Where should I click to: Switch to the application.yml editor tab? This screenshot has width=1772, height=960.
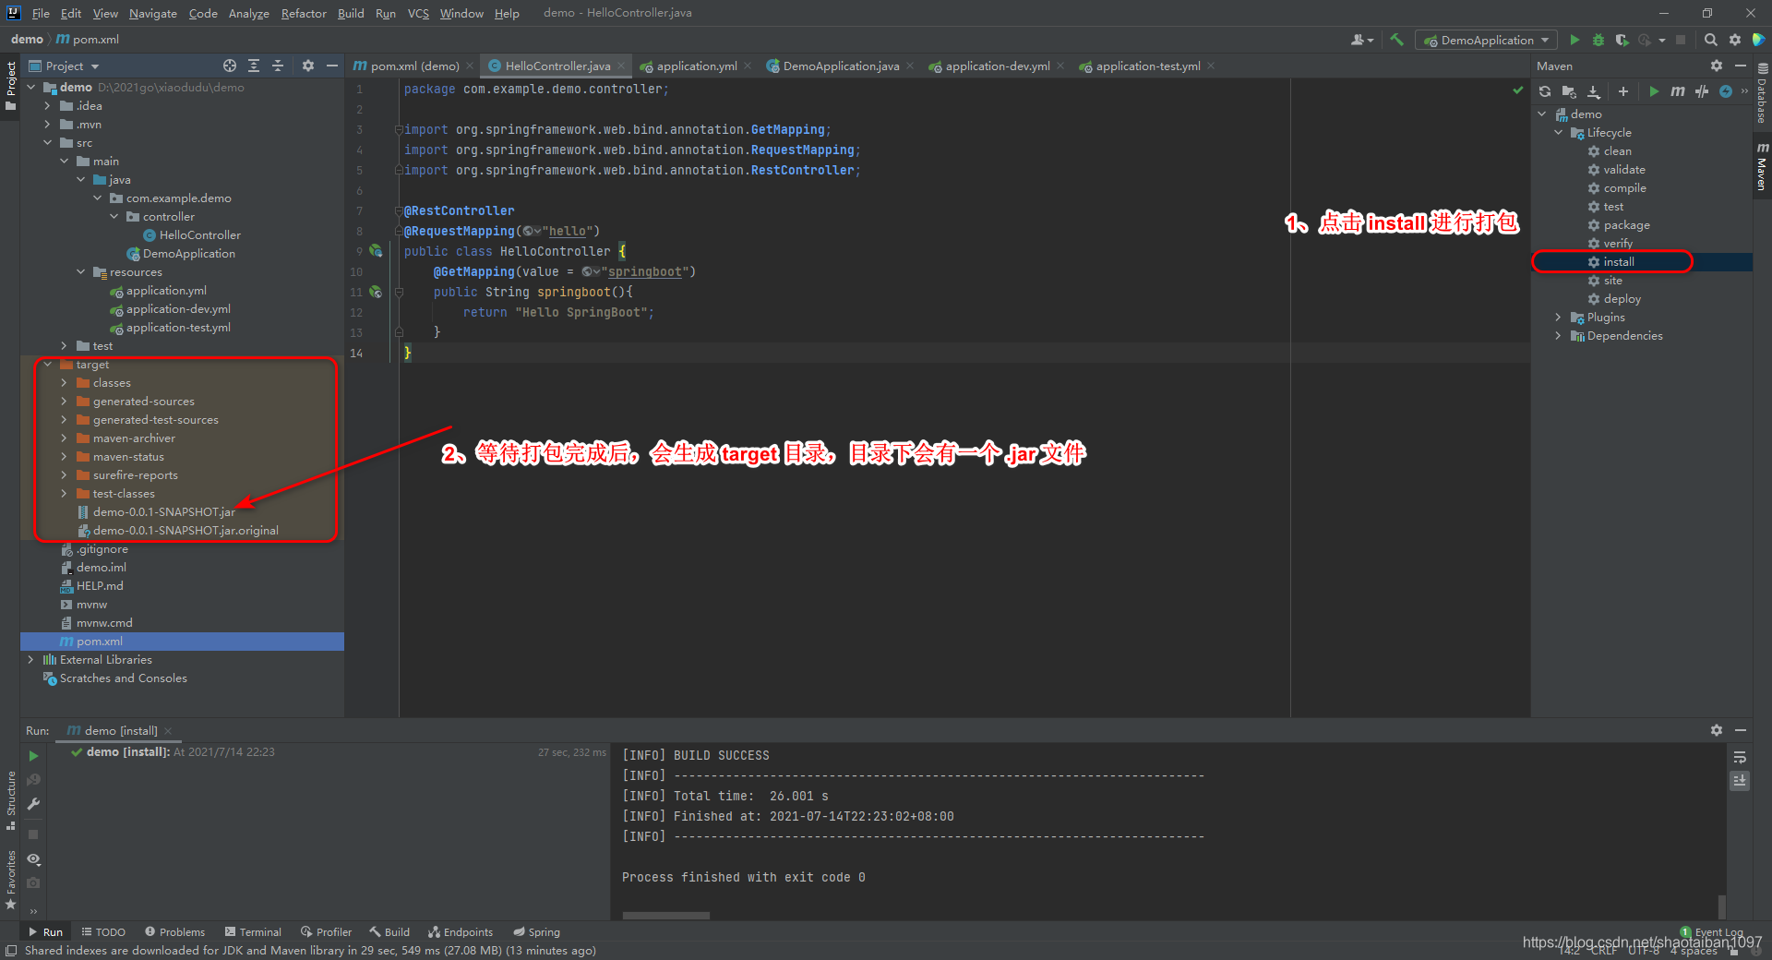696,66
